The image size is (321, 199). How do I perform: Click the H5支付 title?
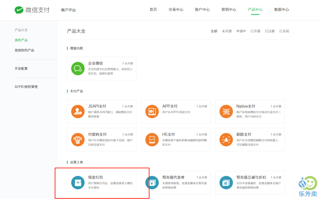pos(169,134)
